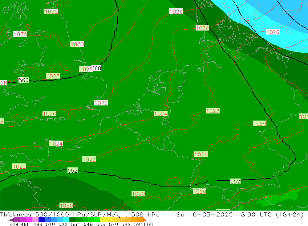Click the bright yellow legend swatch

click(103, 220)
